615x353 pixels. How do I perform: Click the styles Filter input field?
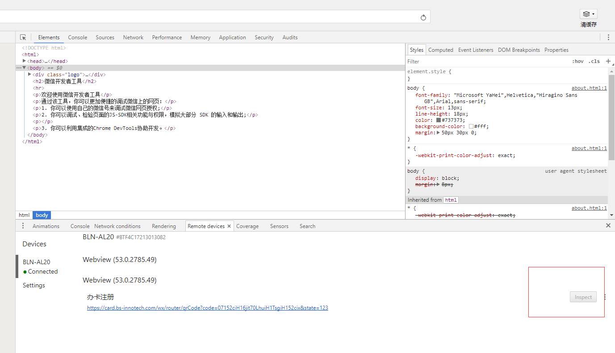click(487, 62)
